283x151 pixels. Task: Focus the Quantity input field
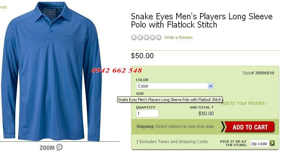tap(147, 113)
